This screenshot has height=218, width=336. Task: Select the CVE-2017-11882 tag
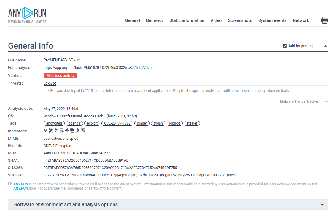click(x=117, y=123)
